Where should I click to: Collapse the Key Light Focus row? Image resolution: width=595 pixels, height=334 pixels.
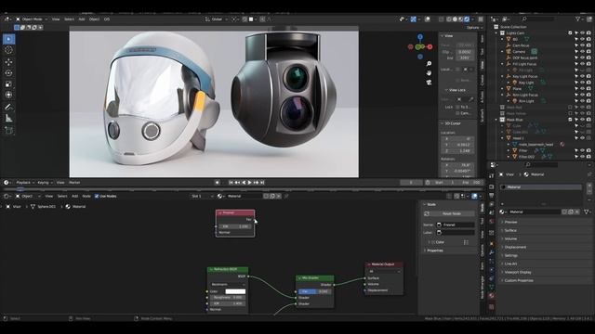click(x=502, y=76)
